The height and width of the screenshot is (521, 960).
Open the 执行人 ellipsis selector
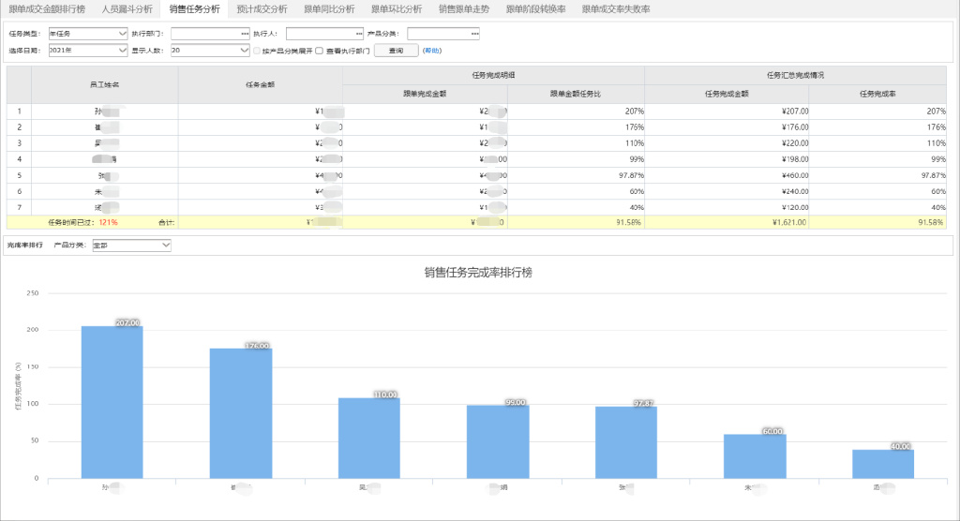pos(358,34)
